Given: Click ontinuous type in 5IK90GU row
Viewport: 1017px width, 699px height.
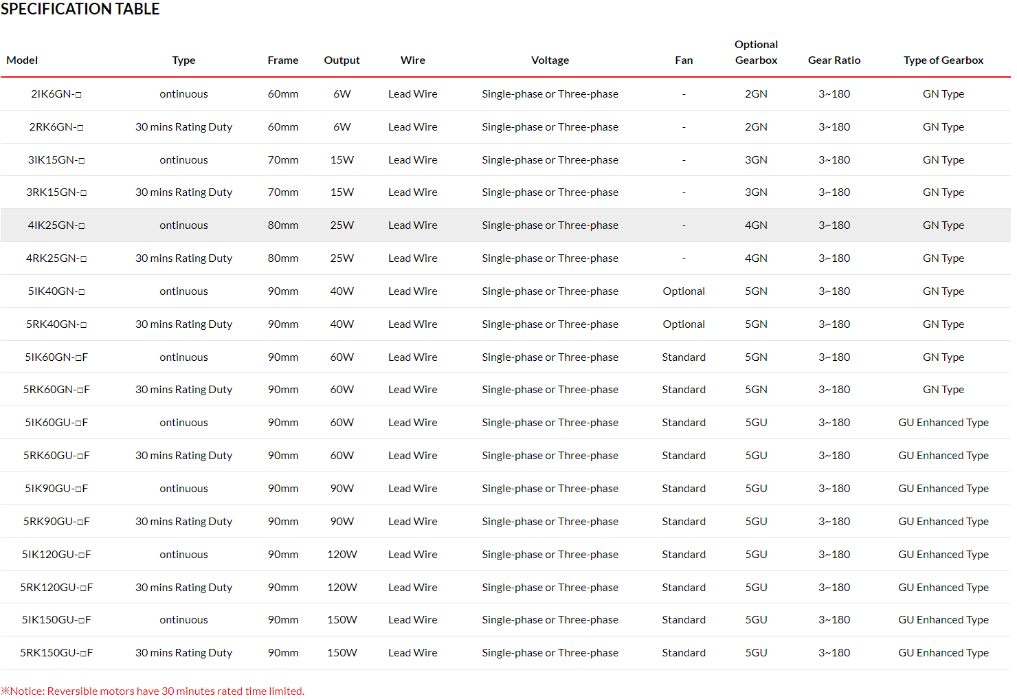Looking at the screenshot, I should 183,489.
